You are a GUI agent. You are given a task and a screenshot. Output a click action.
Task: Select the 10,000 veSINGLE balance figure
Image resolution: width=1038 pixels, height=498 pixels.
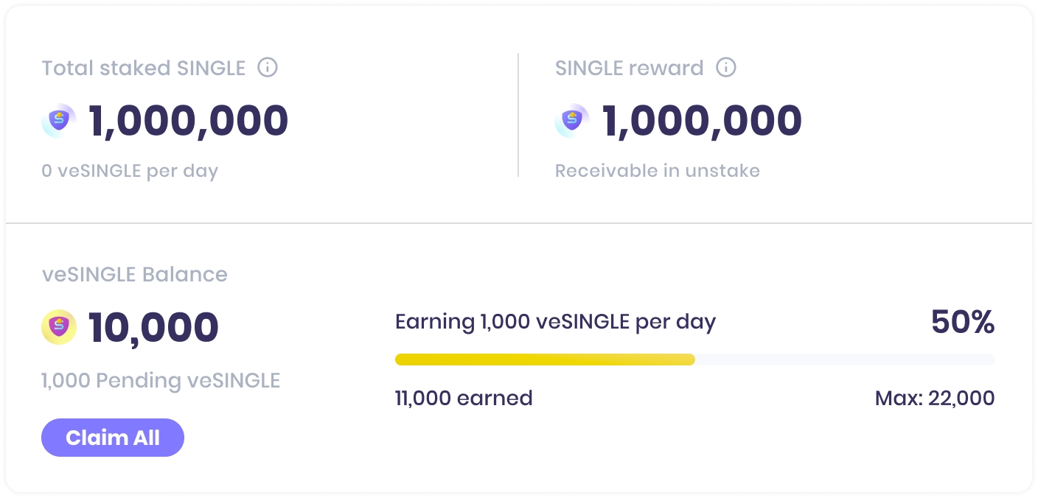153,328
